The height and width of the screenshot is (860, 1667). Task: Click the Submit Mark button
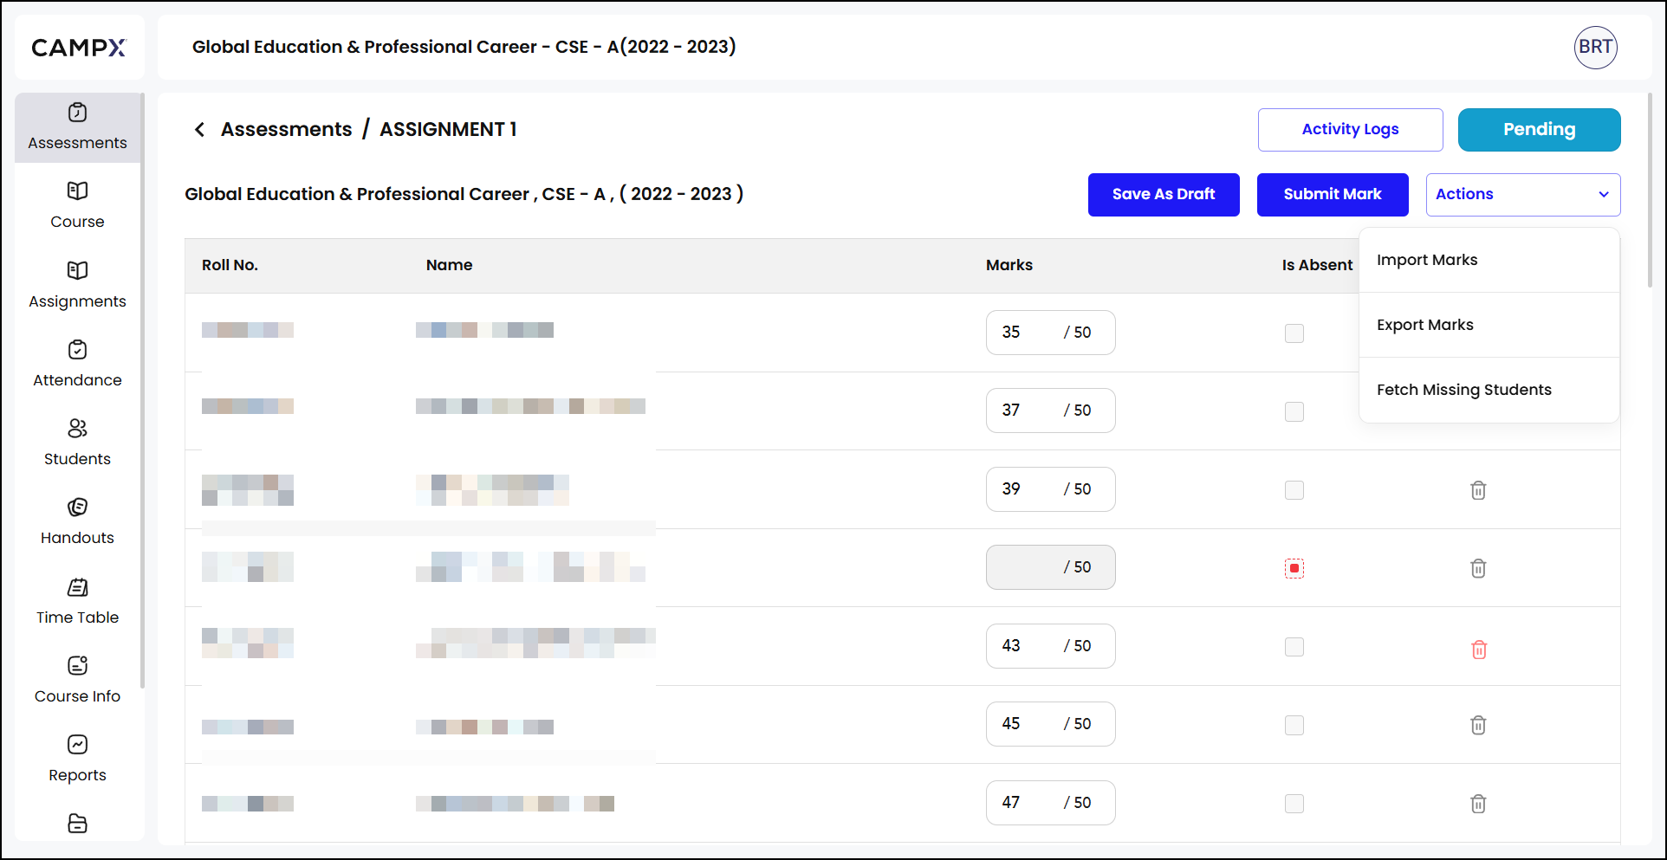pos(1333,195)
